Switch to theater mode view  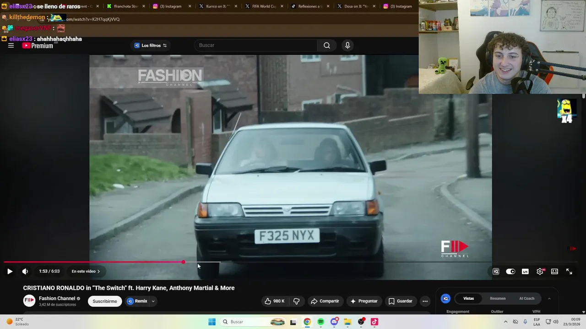point(554,271)
